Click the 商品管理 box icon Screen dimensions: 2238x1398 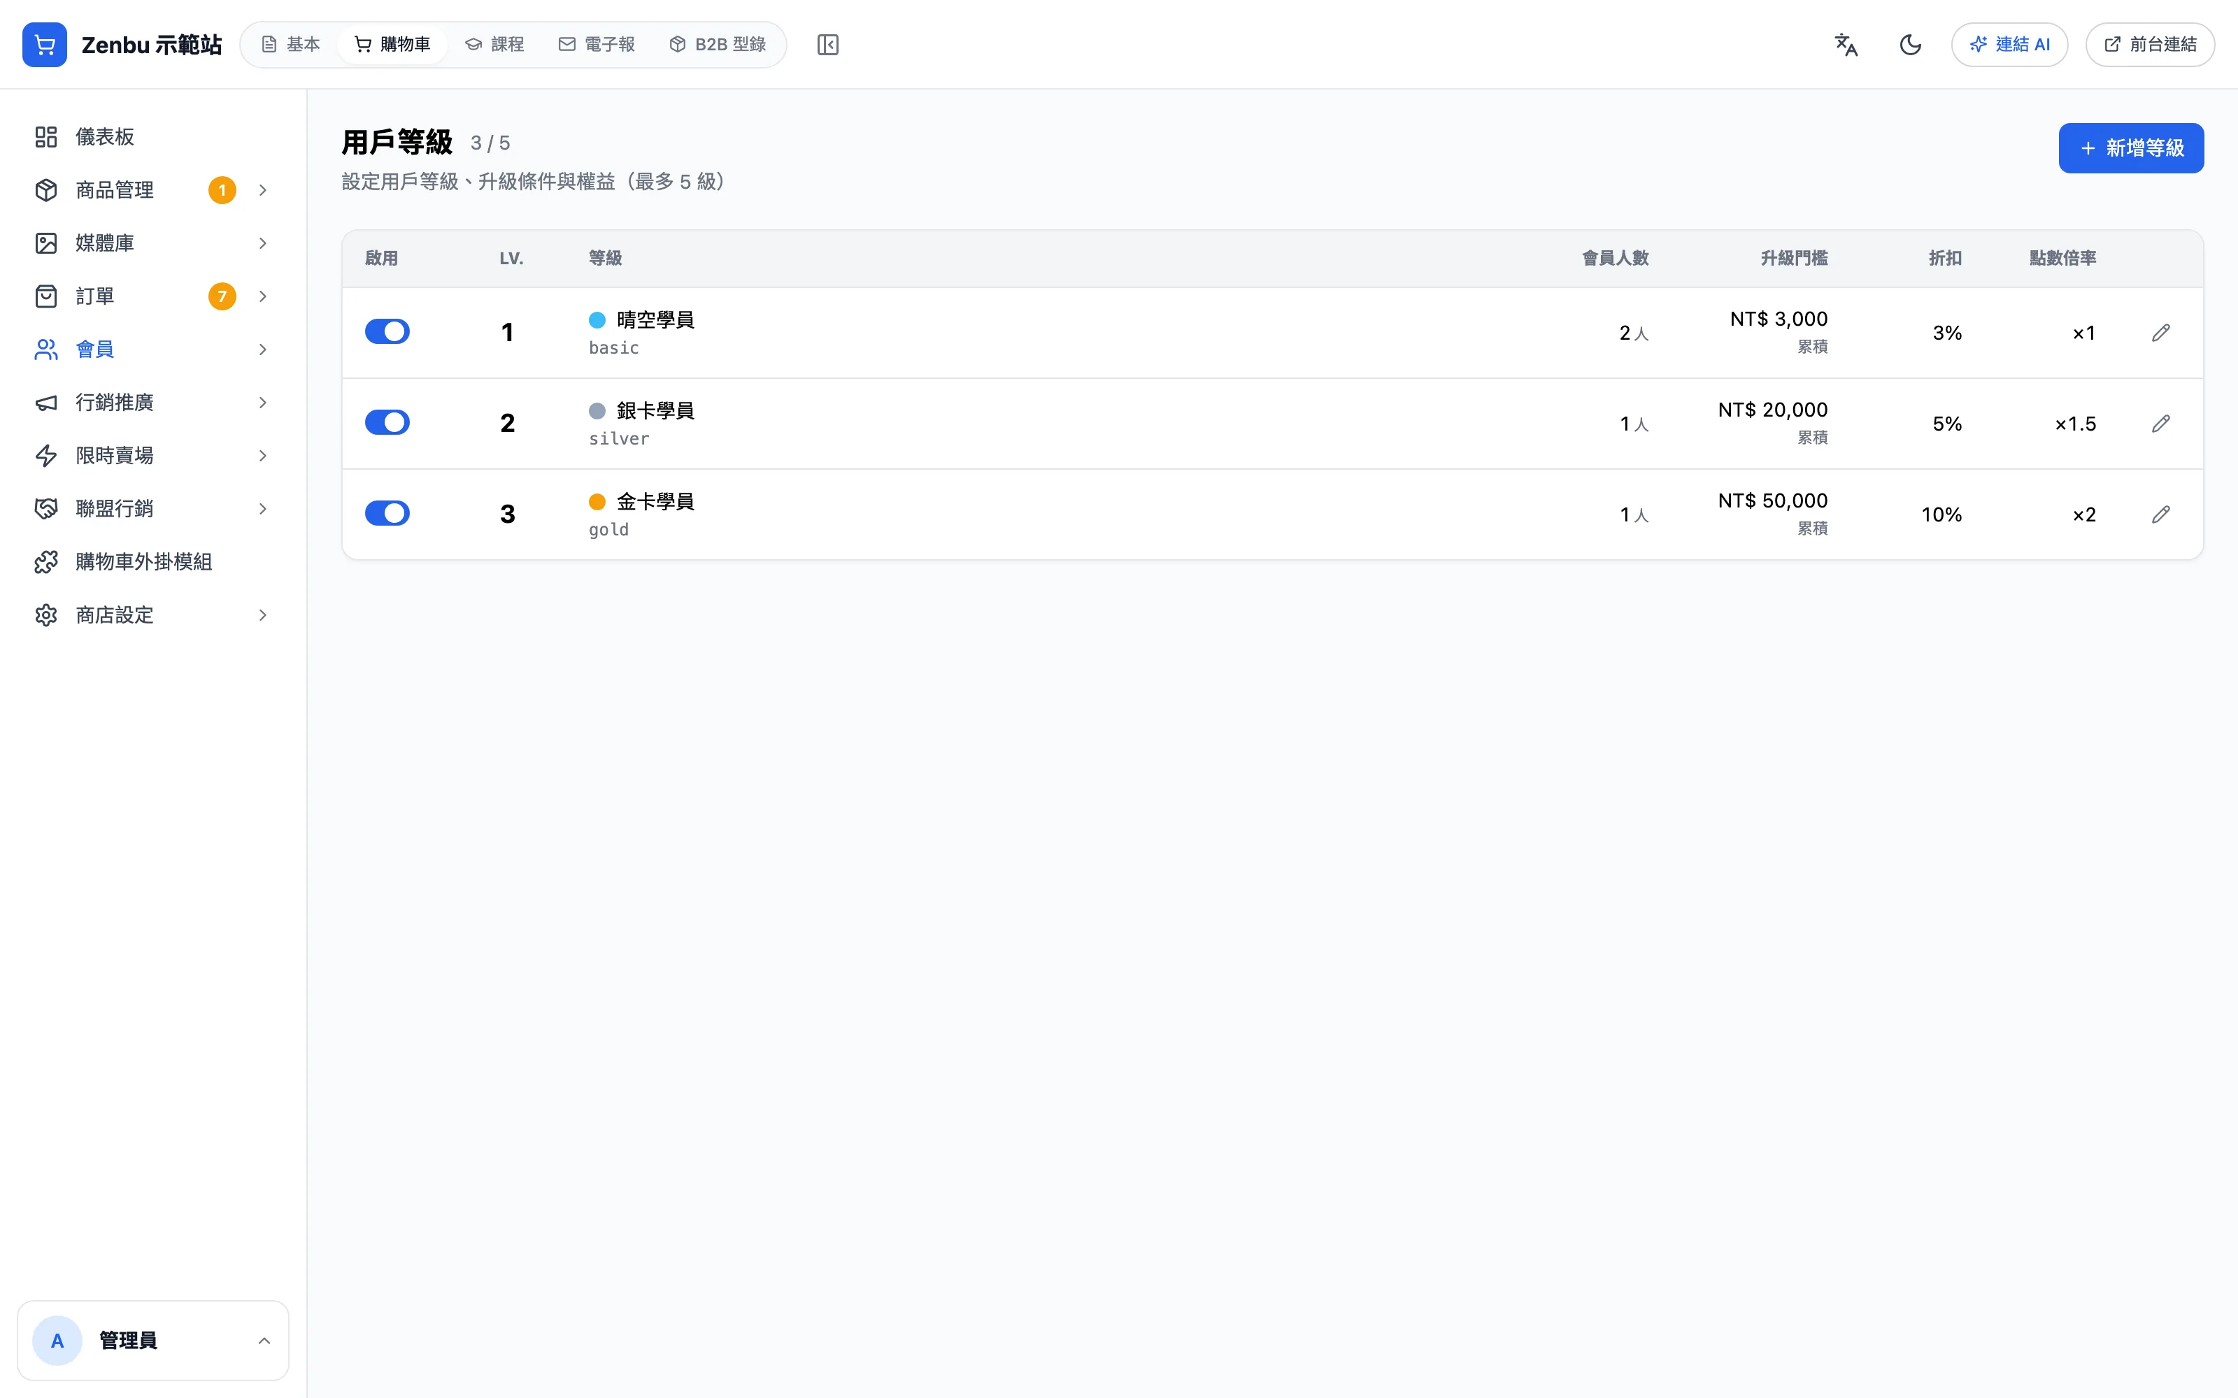coord(46,189)
